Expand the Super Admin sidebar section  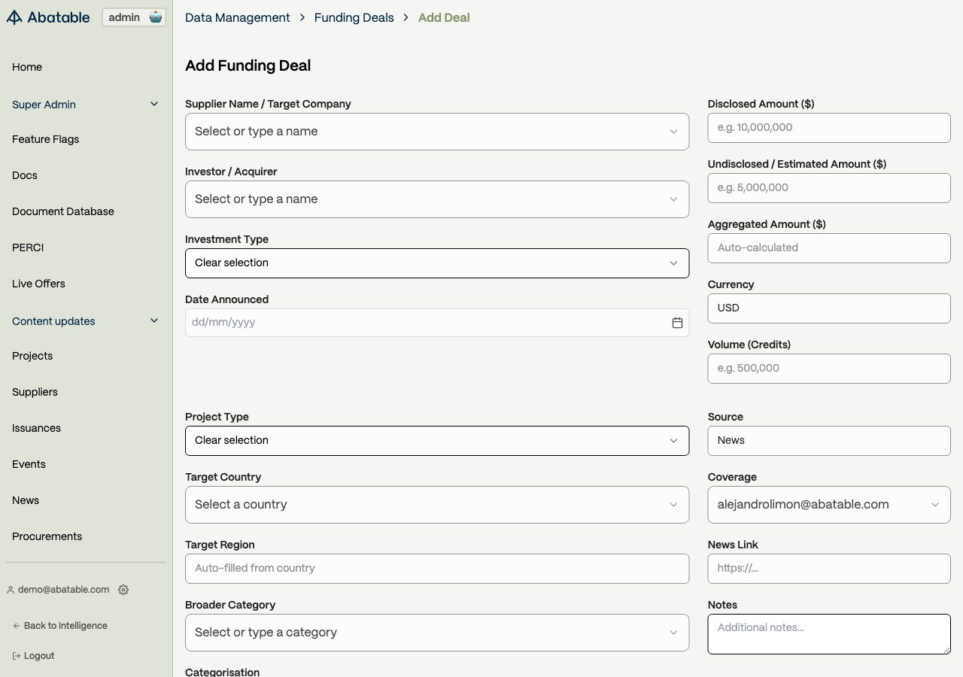154,105
